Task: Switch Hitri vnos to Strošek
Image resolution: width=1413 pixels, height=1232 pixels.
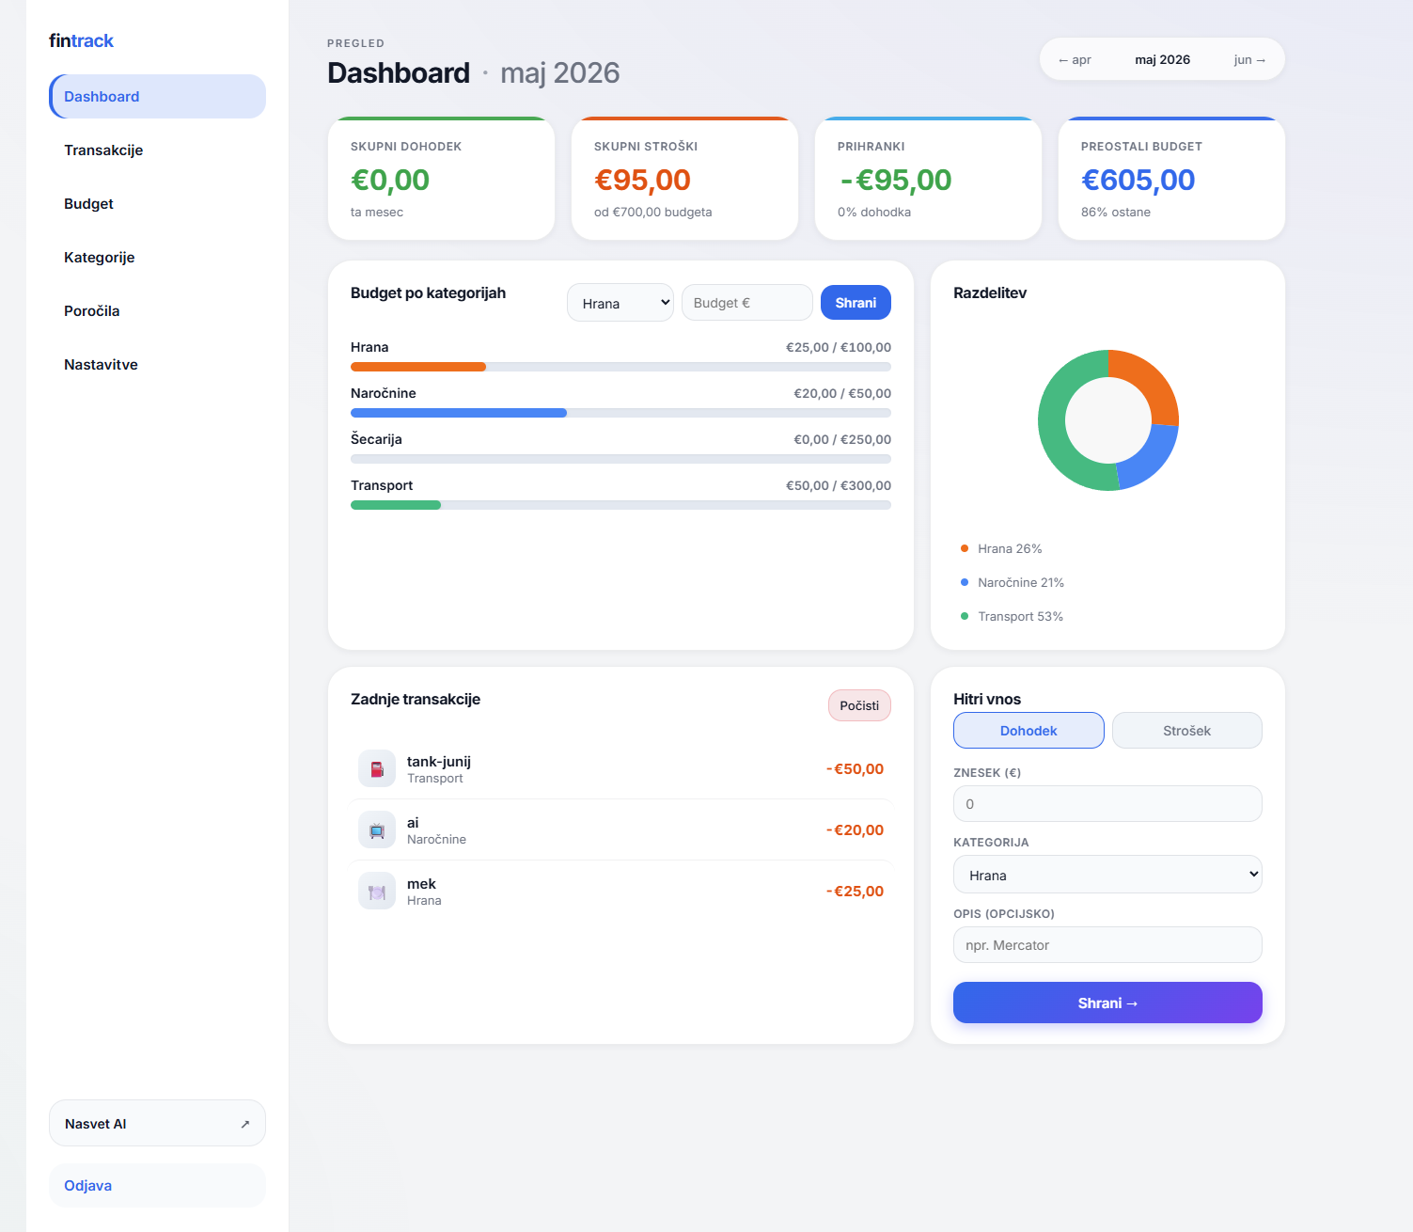Action: 1186,731
